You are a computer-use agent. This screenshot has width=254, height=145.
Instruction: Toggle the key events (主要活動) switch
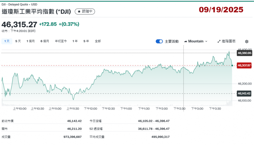click(159, 41)
